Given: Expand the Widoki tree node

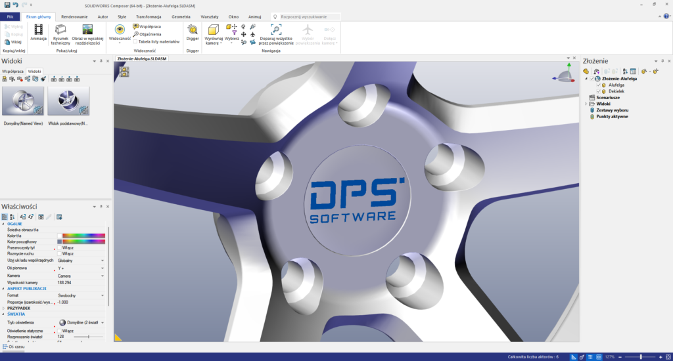Looking at the screenshot, I should 586,104.
